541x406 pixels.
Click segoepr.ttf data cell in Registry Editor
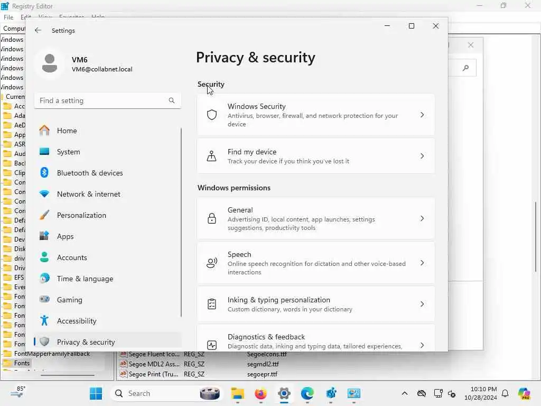[262, 374]
